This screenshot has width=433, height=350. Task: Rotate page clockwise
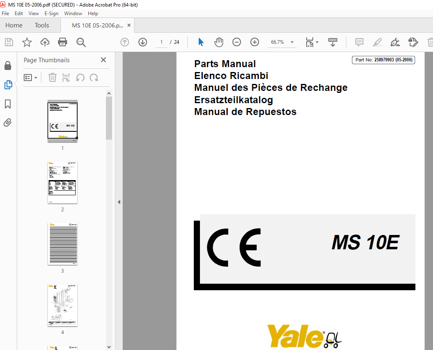click(94, 78)
